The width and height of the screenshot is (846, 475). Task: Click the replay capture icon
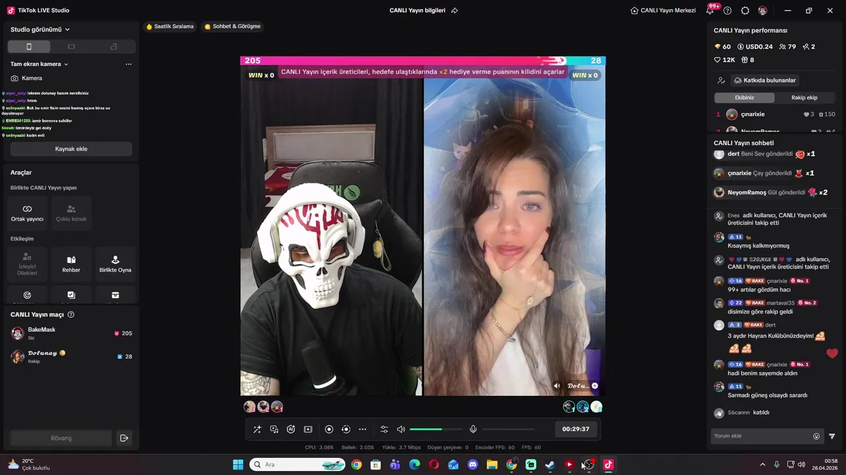click(346, 429)
